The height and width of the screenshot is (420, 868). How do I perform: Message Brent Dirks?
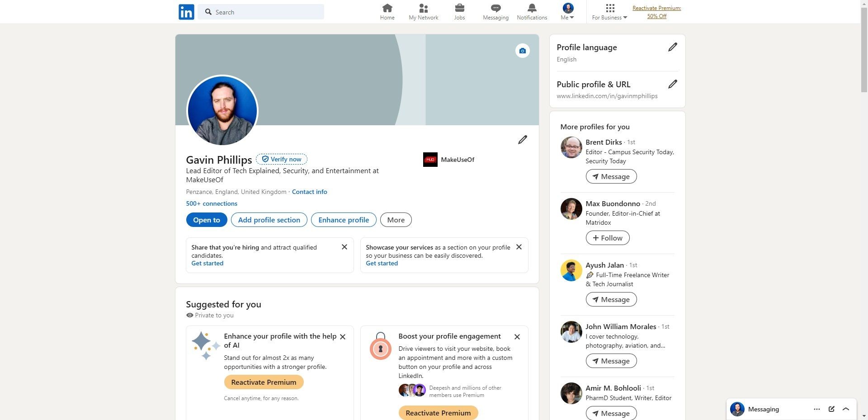click(611, 176)
